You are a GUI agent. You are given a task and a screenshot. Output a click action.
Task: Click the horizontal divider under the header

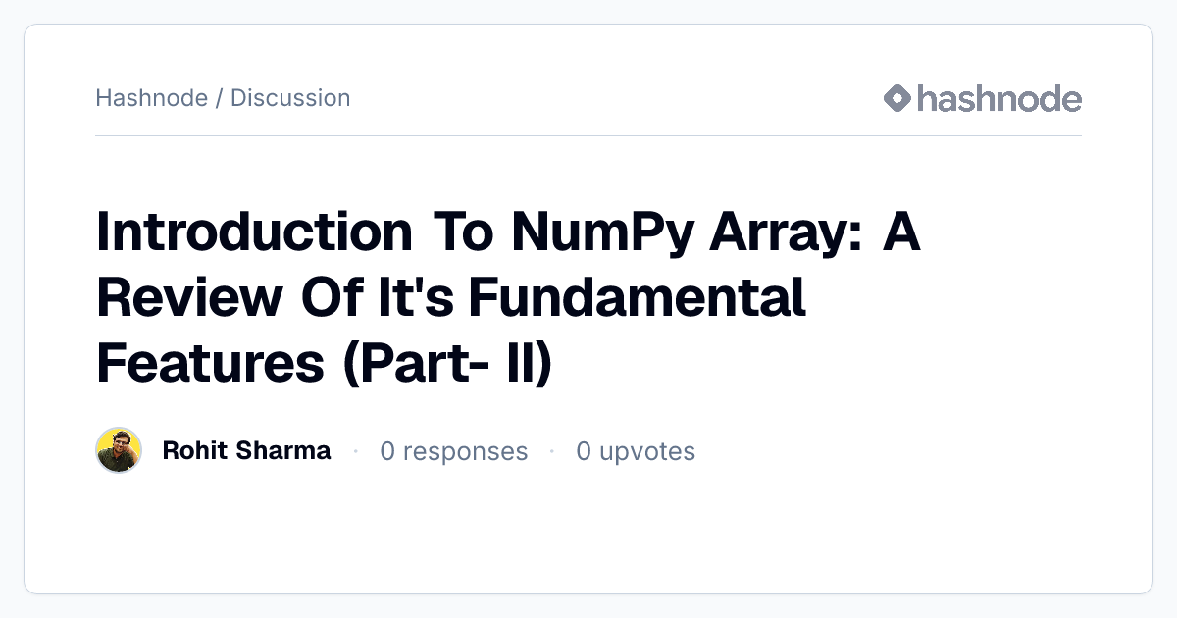coord(588,135)
